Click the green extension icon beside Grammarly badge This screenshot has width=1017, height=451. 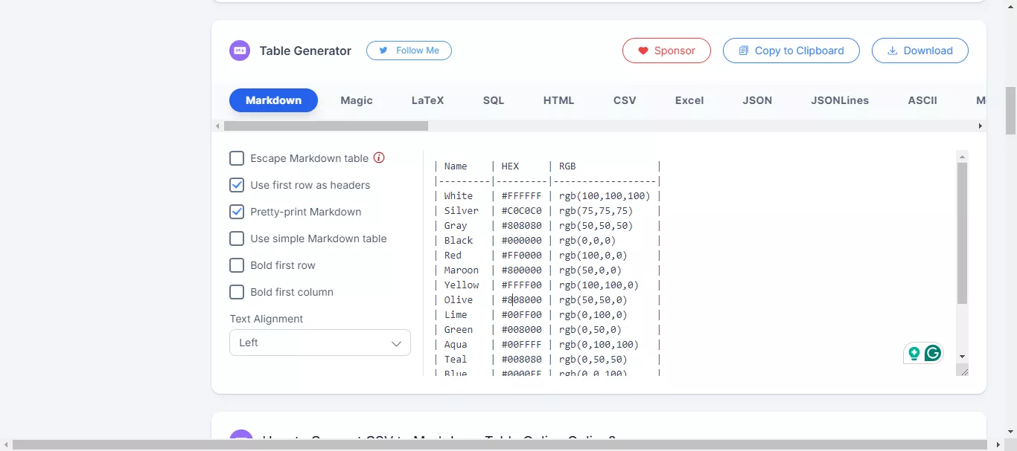[914, 353]
